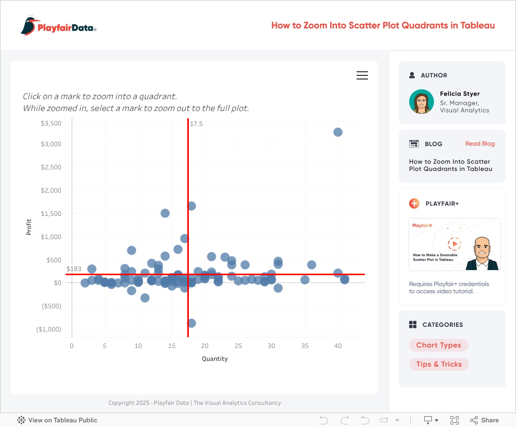Image resolution: width=516 pixels, height=427 pixels.
Task: Click Felicia Styer's avatar
Action: click(422, 102)
